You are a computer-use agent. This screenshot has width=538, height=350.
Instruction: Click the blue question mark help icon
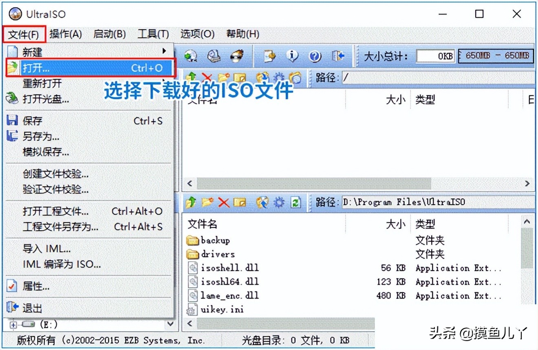point(315,56)
